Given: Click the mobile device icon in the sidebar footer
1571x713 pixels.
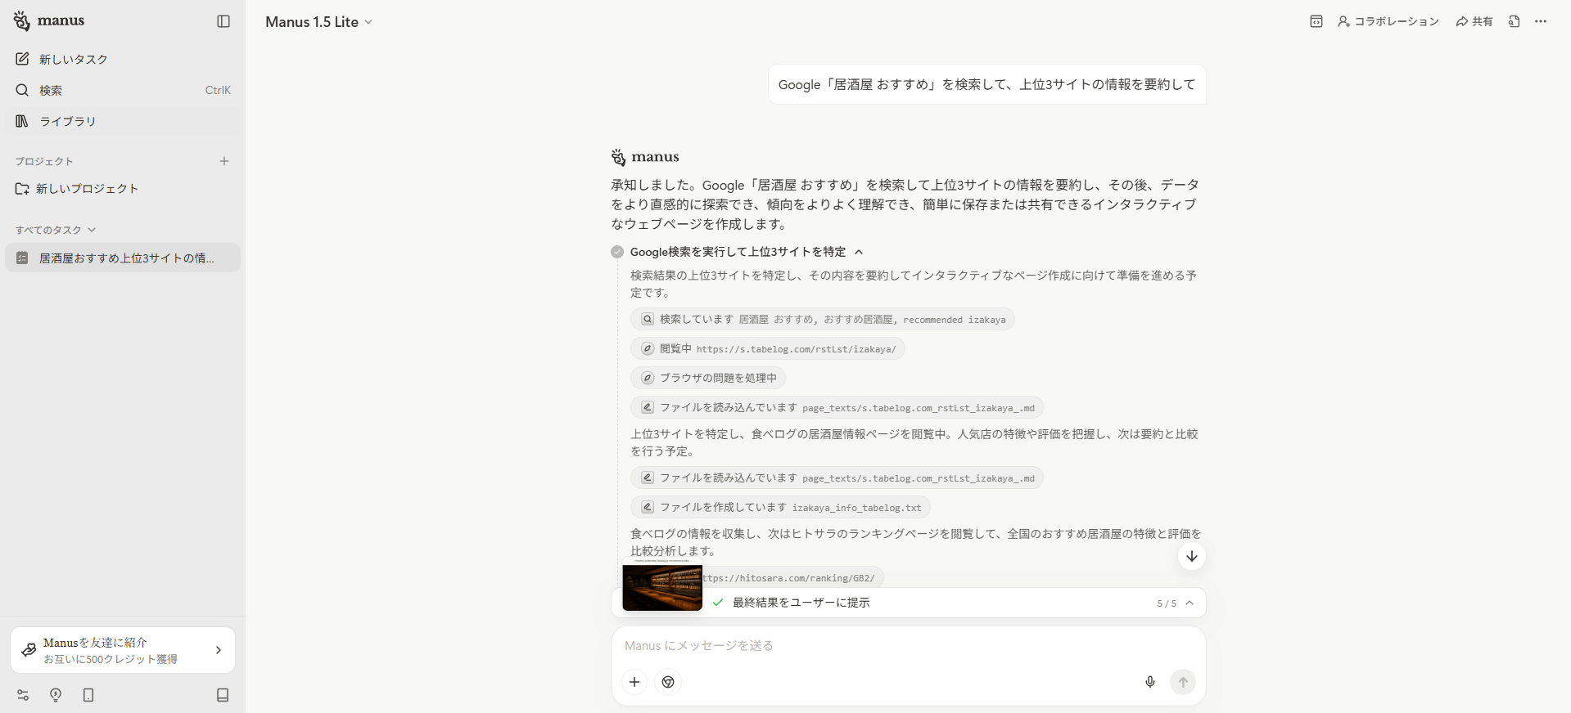Looking at the screenshot, I should tap(88, 695).
